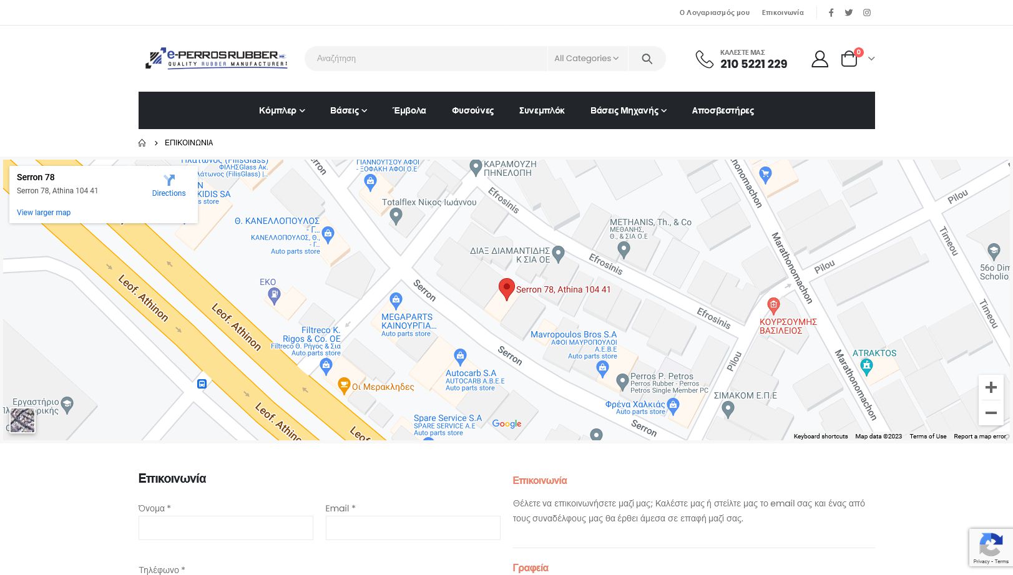Image resolution: width=1013 pixels, height=575 pixels.
Task: Open the Φυσούνες menu item
Action: click(472, 110)
